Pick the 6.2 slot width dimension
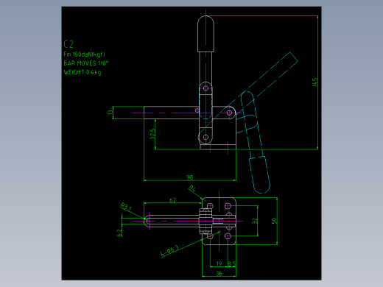Screen dimensions: 383x287 119,233
